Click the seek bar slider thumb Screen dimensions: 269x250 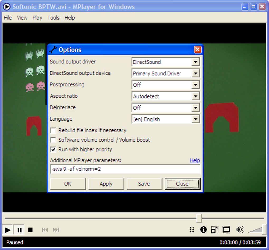(199, 218)
